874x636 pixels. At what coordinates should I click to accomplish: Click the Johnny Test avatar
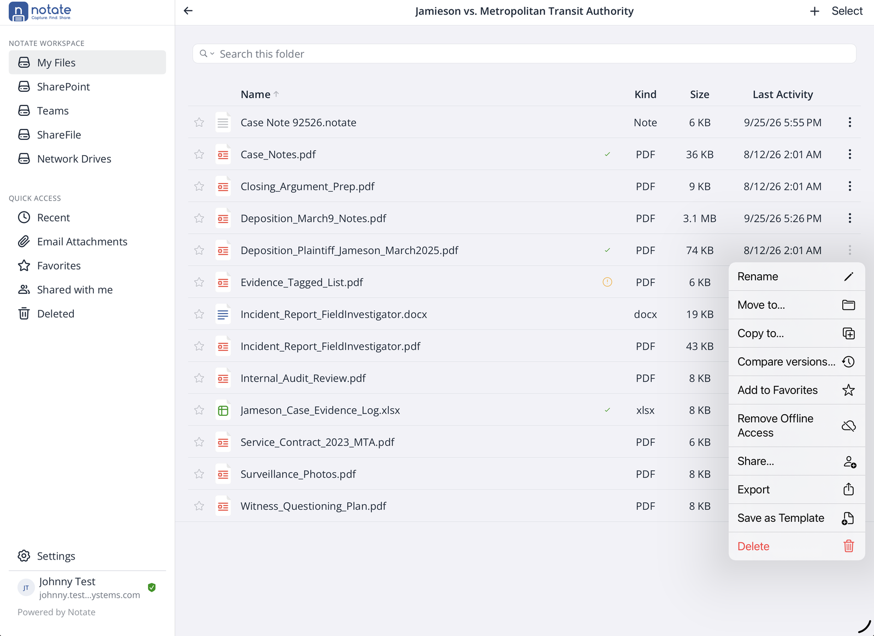(26, 588)
